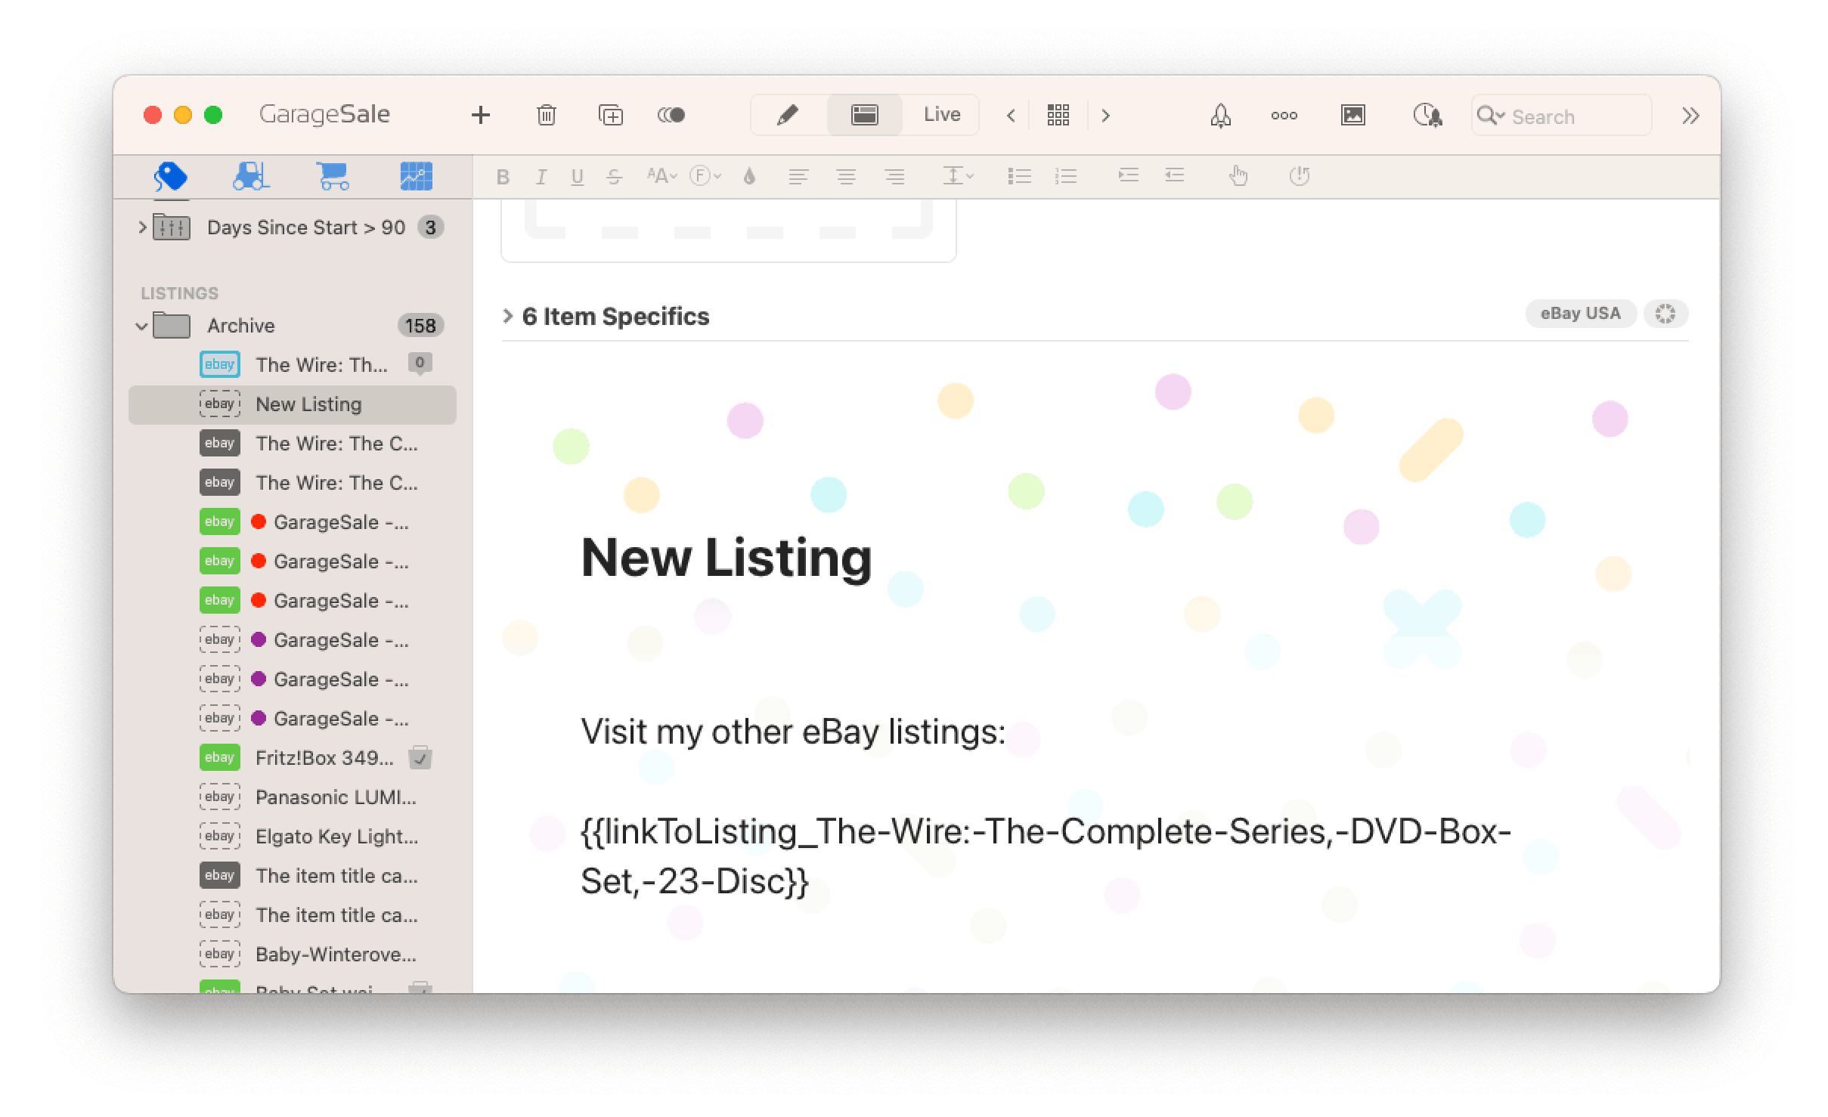Click the eBay USA site button
1828x1117 pixels.
click(1579, 313)
